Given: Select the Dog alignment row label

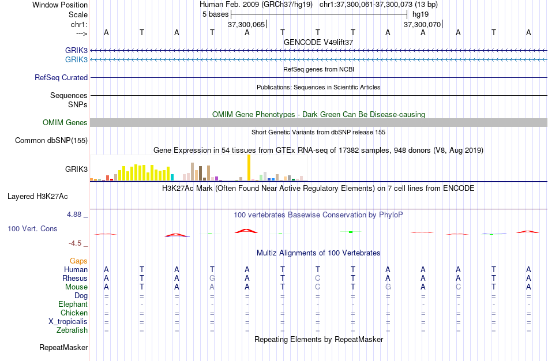Looking at the screenshot, I should (x=81, y=296).
